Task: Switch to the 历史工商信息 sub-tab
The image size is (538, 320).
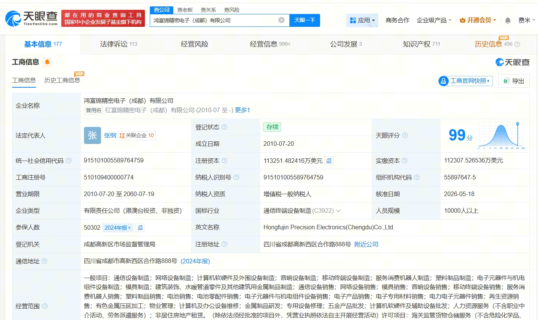Action: (62, 80)
